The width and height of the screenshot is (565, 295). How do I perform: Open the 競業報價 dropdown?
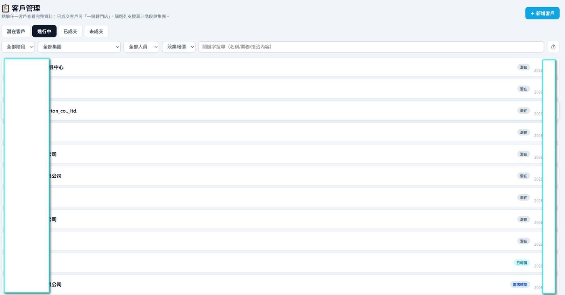[179, 47]
